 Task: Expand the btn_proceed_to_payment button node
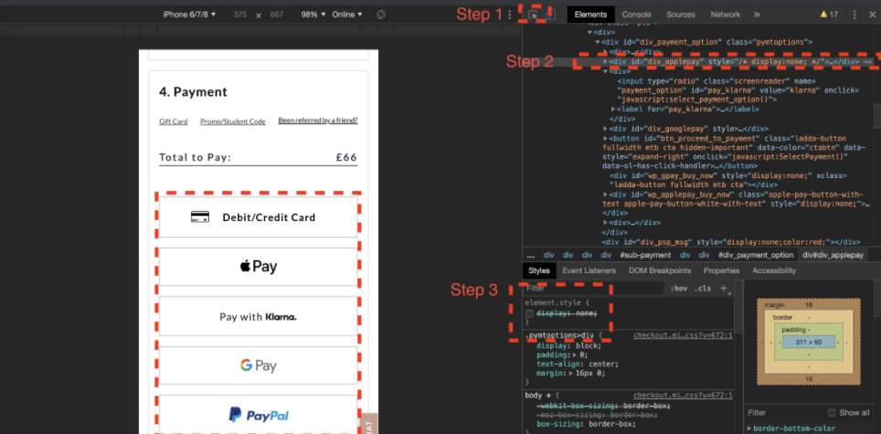click(605, 138)
